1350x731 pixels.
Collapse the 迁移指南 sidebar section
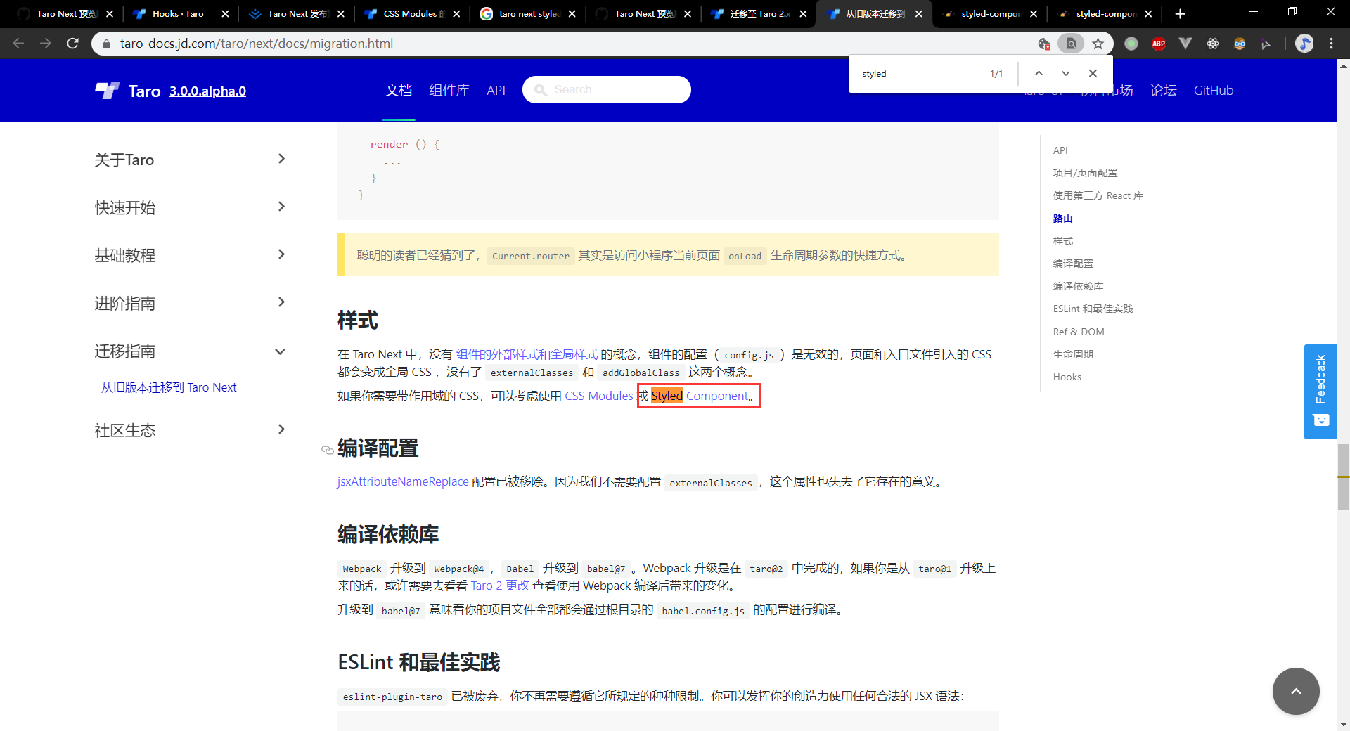280,351
